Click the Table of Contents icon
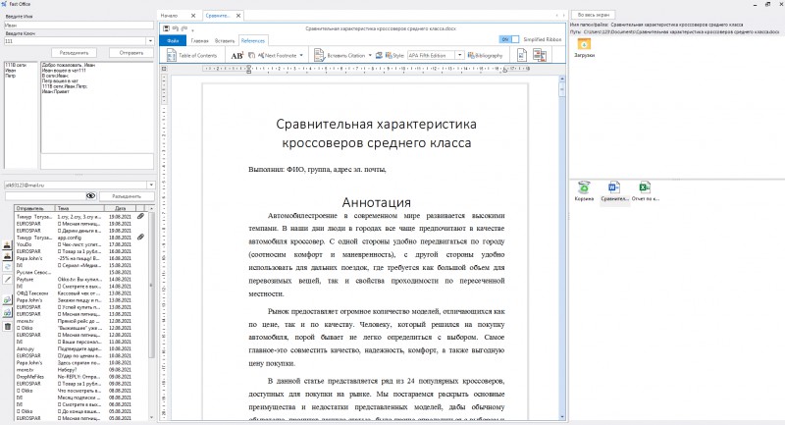 tap(171, 55)
